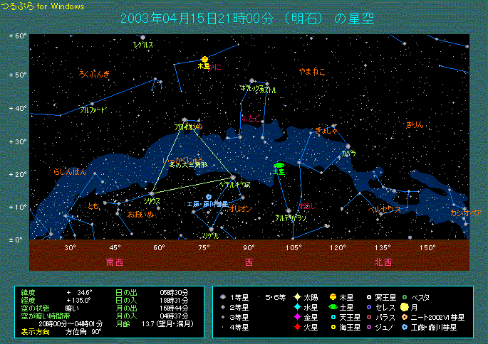Click the リゲル star label
The height and width of the screenshot is (344, 488).
tap(211, 236)
